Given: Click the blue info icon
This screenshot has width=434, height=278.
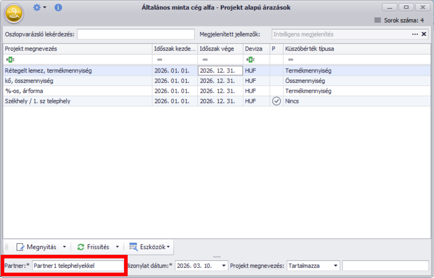Looking at the screenshot, I should point(58,7).
